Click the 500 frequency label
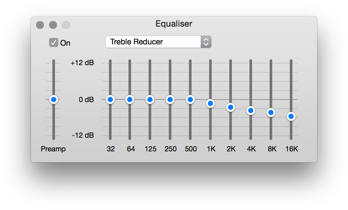The height and width of the screenshot is (210, 348). tap(191, 149)
